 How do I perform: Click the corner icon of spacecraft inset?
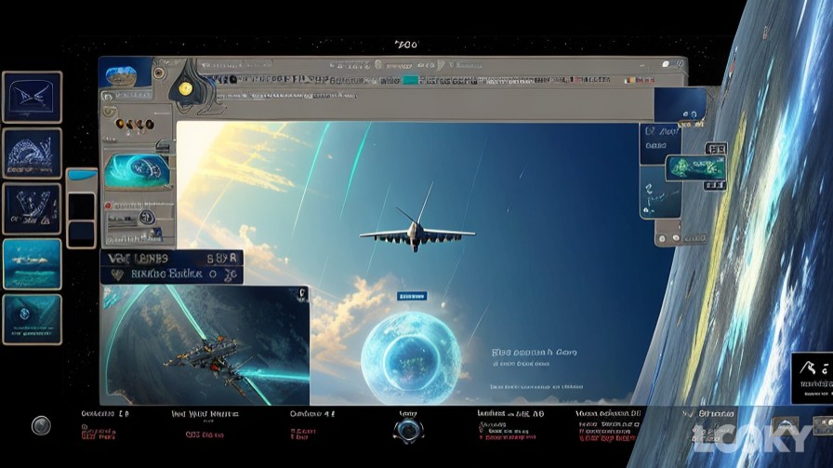301,294
